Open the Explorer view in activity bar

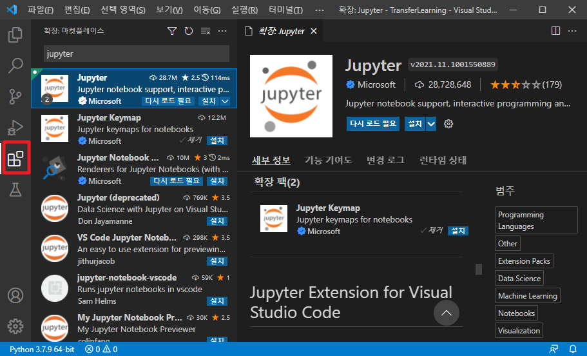[x=15, y=34]
